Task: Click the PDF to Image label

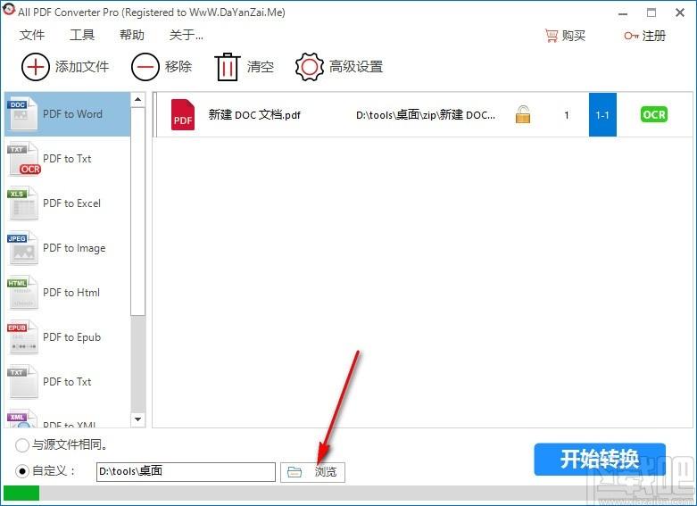Action: tap(74, 248)
